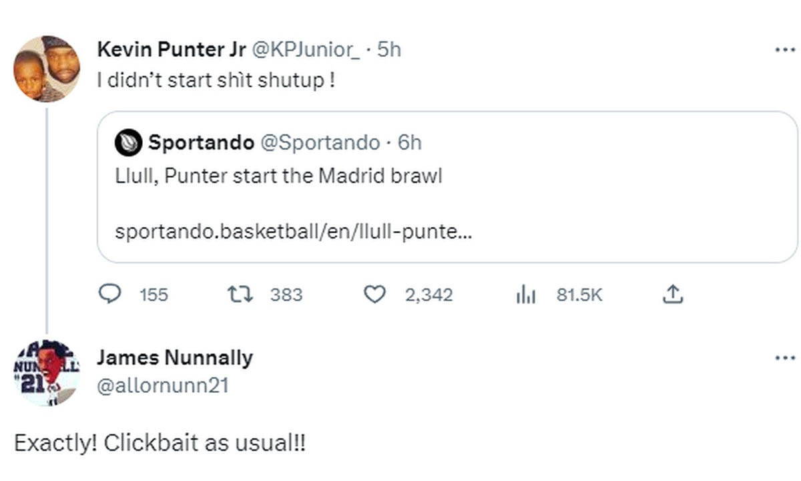
Task: Click the @allornunn21 handle
Action: pos(163,385)
